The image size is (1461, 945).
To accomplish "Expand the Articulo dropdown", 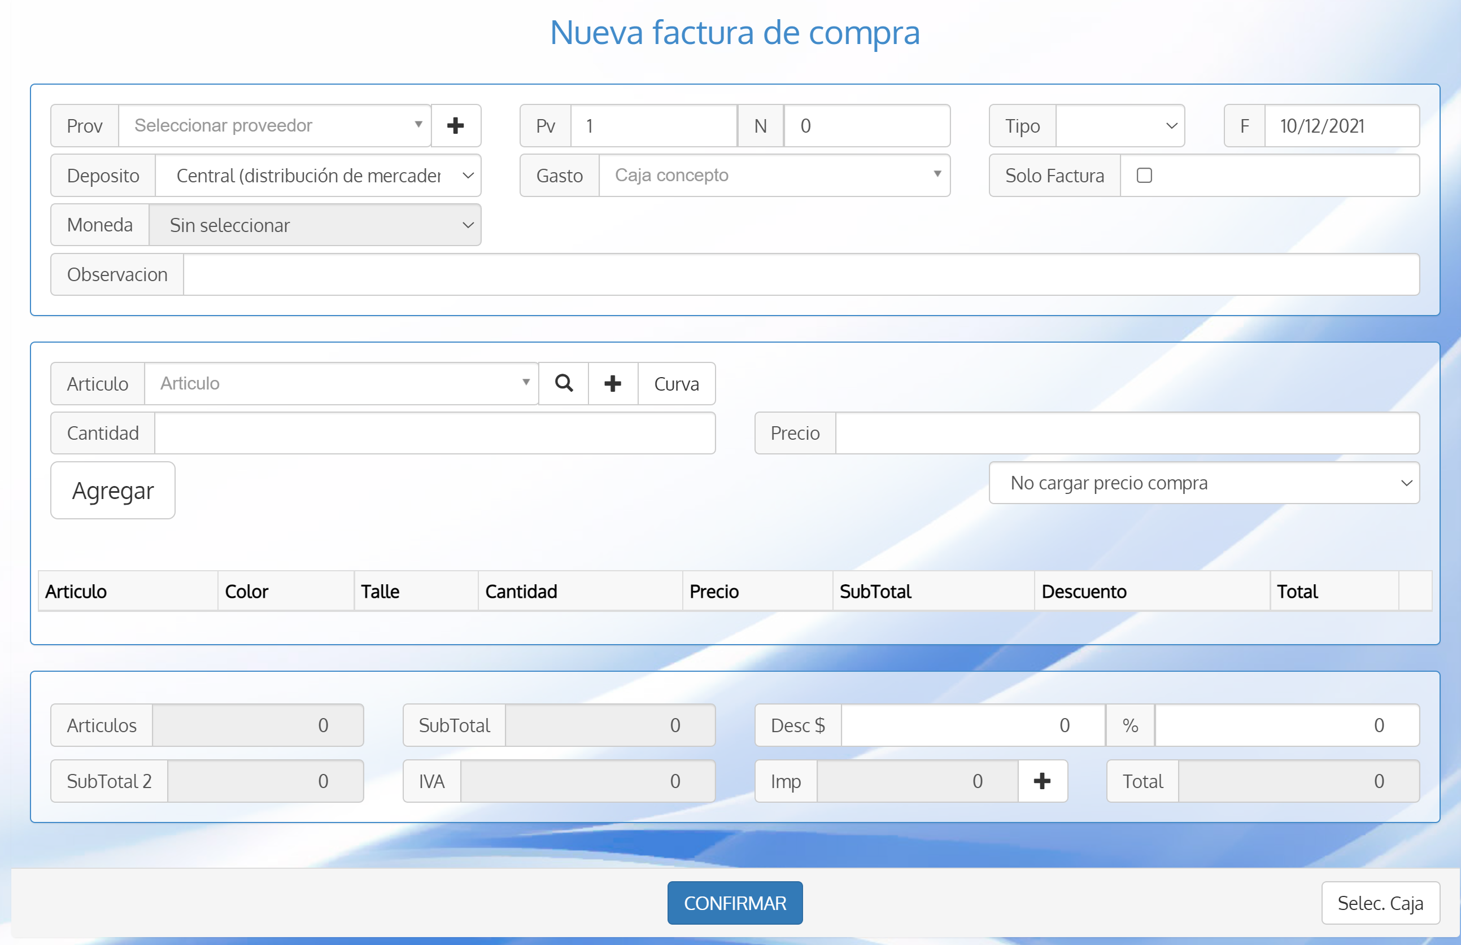I will tap(341, 383).
